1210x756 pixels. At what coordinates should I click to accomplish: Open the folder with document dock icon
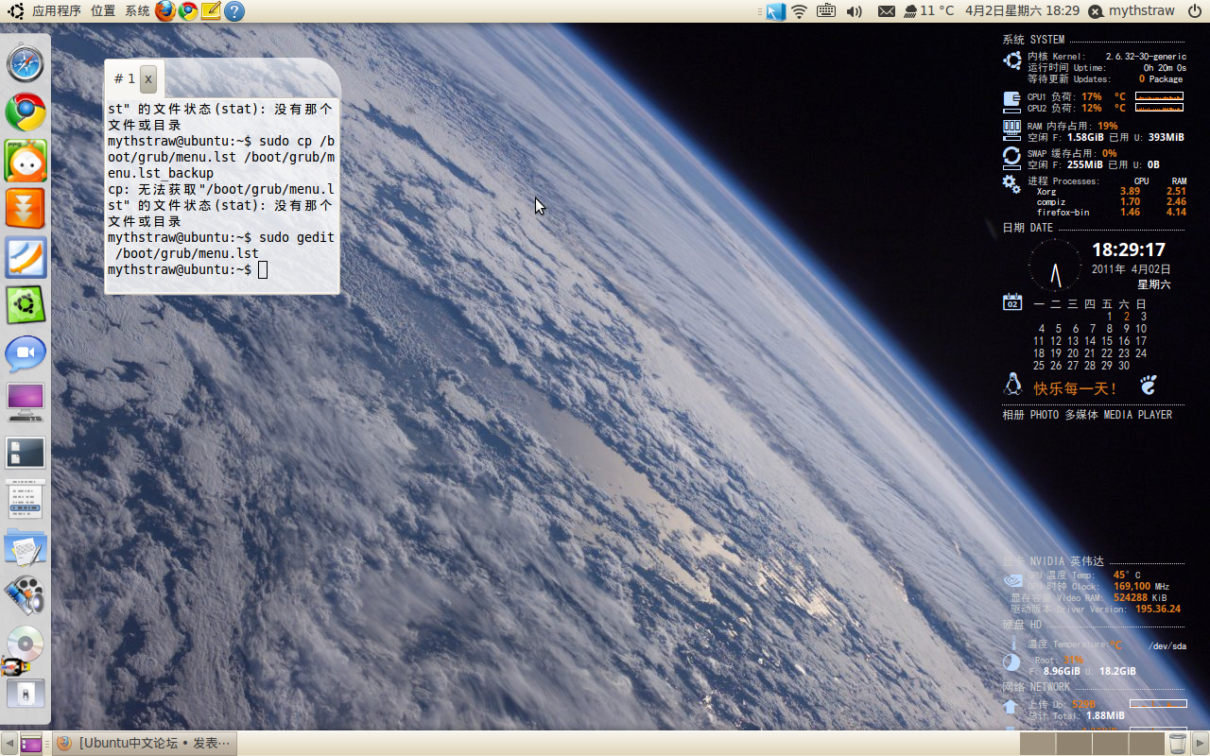tap(26, 547)
